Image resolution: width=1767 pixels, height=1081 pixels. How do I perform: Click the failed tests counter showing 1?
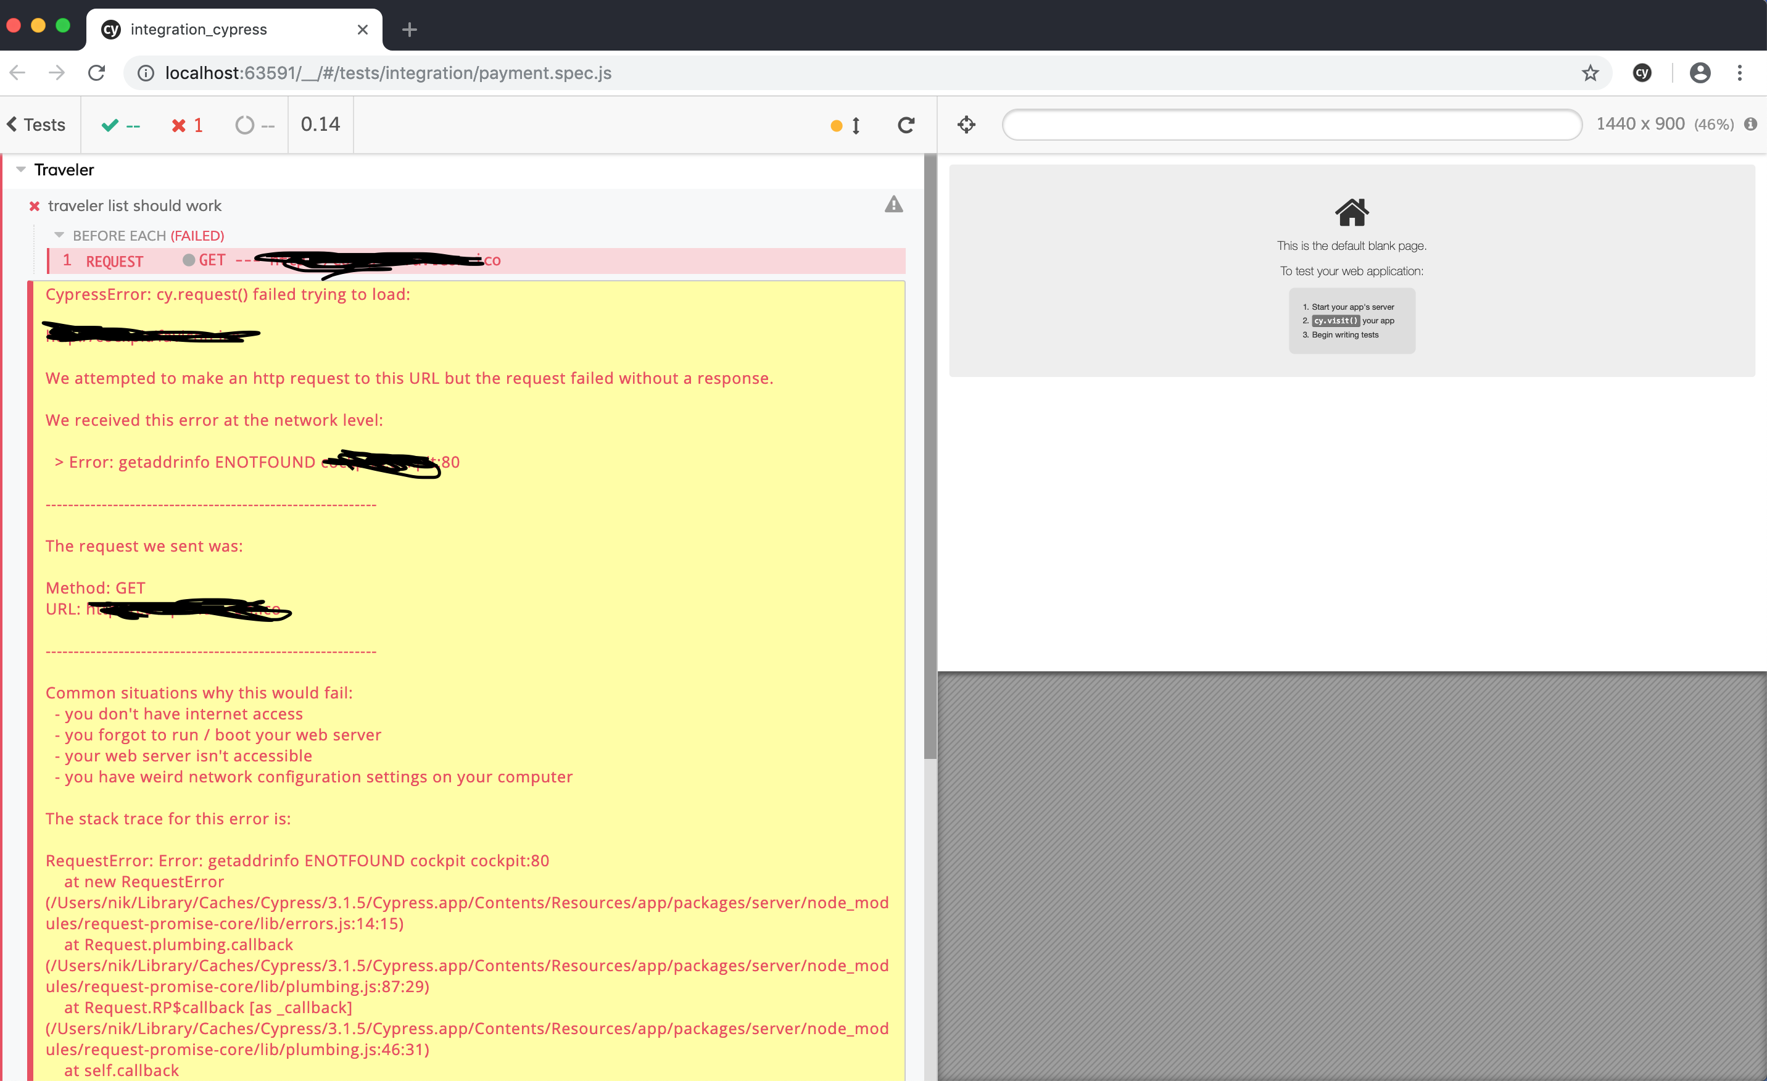[187, 125]
